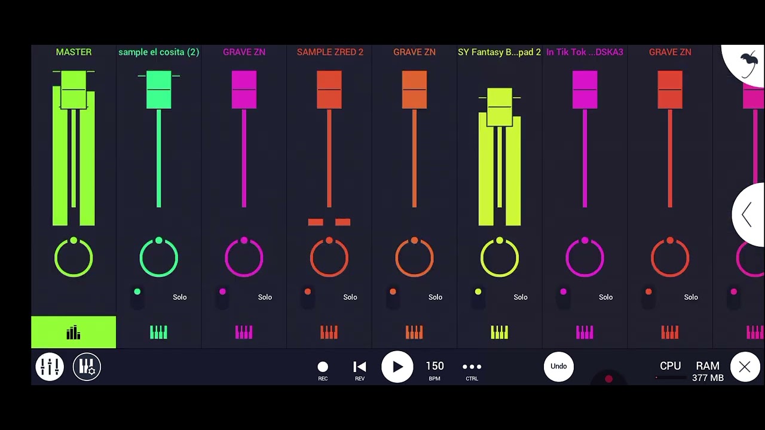The width and height of the screenshot is (765, 430).
Task: Click the back chevron on right edge
Action: click(x=747, y=215)
